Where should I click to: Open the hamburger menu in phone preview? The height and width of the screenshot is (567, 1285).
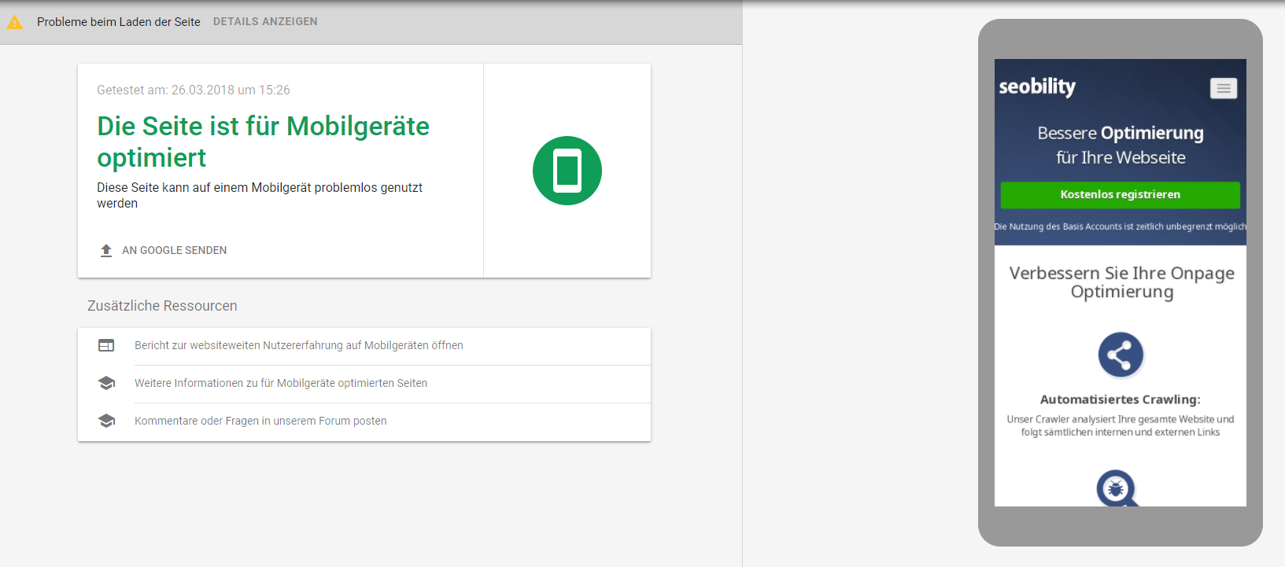click(1224, 88)
